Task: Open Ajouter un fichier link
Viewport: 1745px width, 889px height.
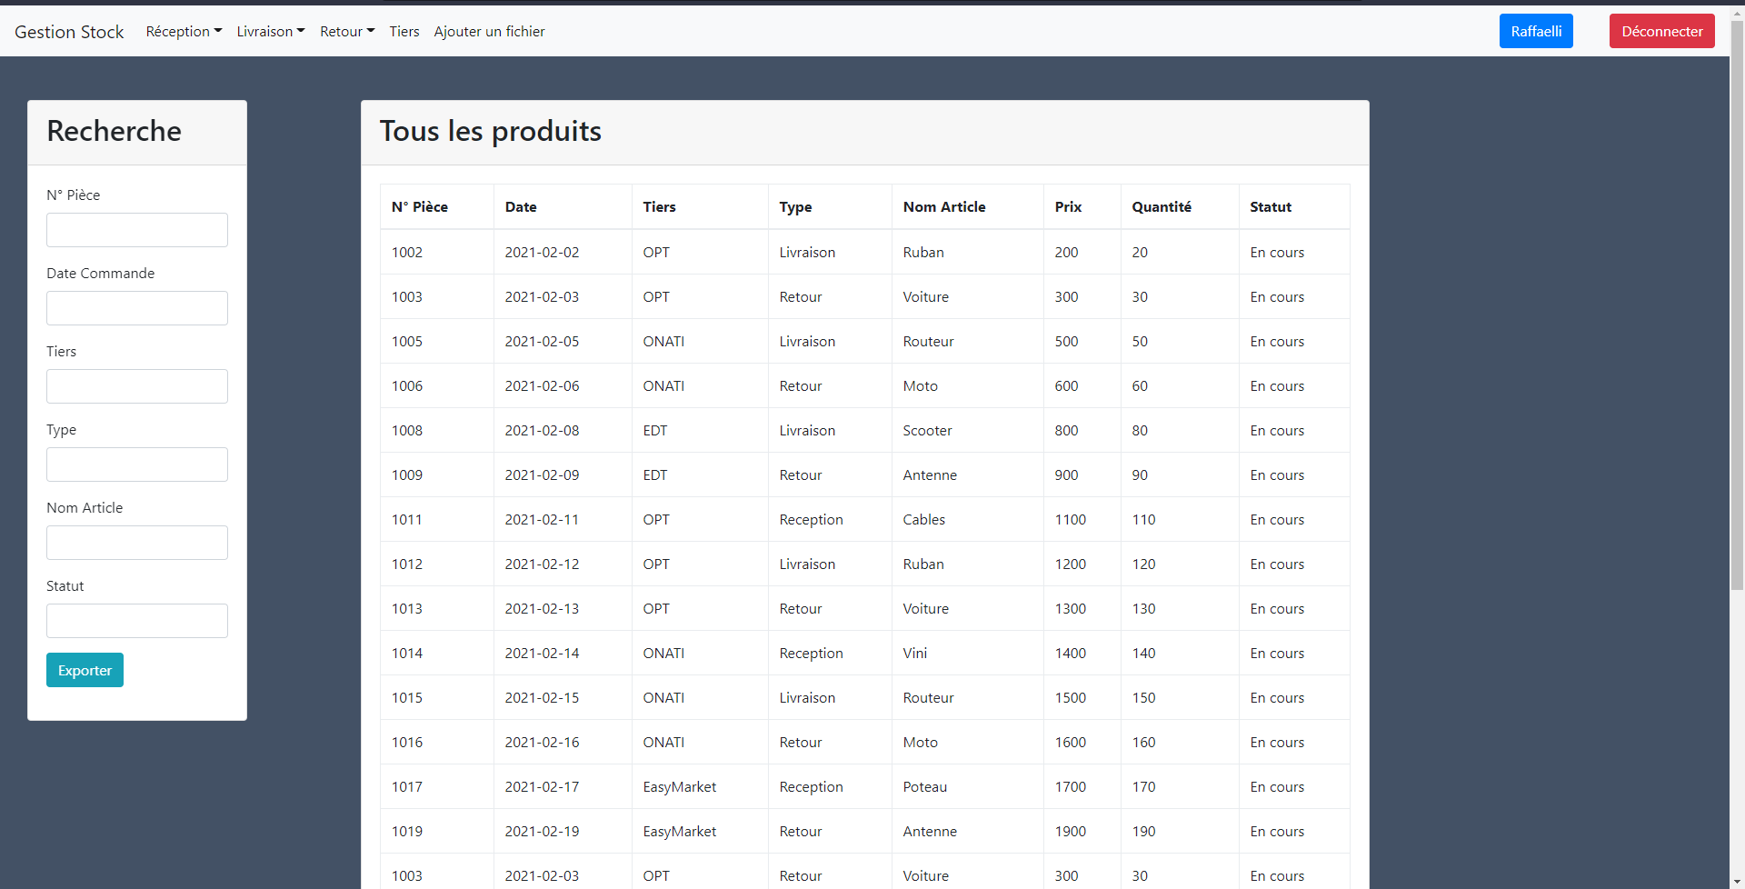Action: pos(489,31)
